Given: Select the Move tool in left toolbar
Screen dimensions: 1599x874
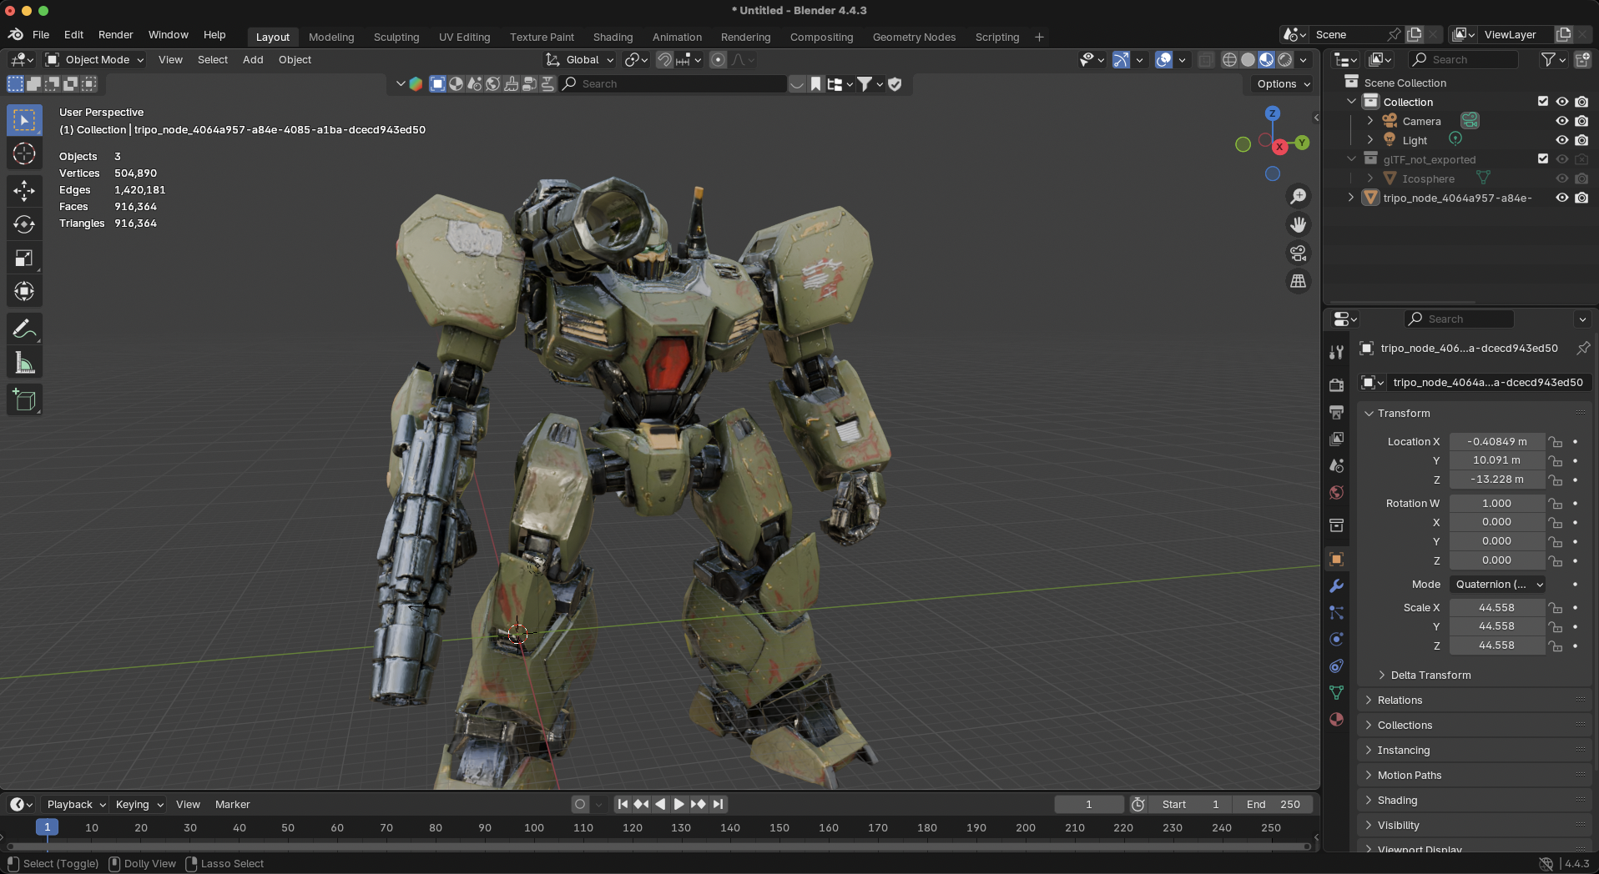Looking at the screenshot, I should coord(24,190).
